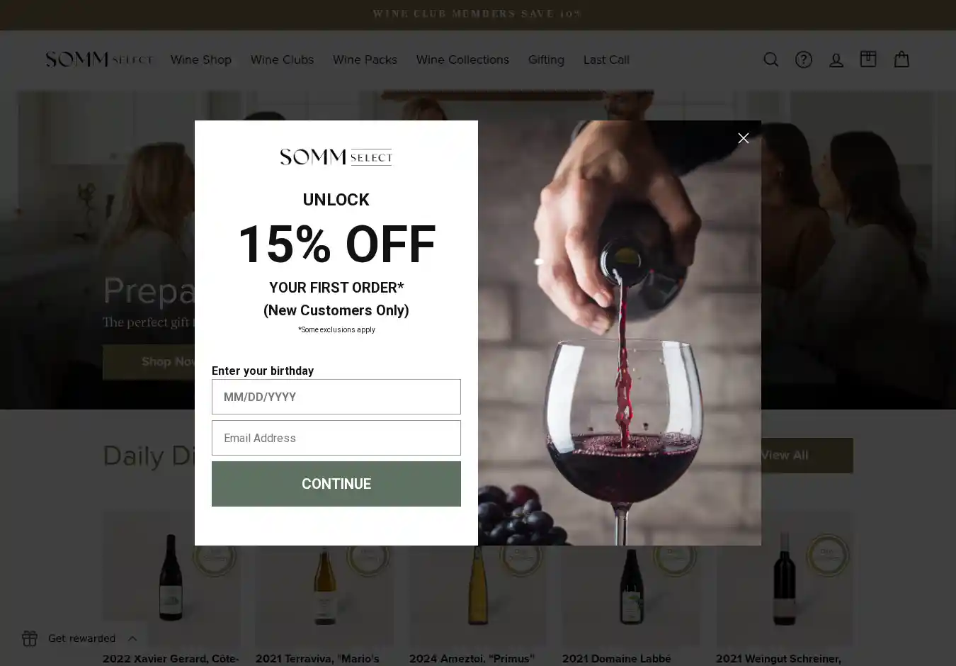Close the 15% off popup
Screen dimensions: 956x666
[743, 138]
